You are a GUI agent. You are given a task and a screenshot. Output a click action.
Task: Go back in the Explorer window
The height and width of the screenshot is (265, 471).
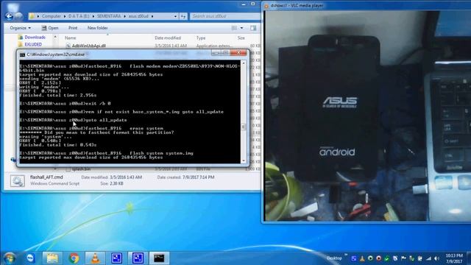coord(9,16)
